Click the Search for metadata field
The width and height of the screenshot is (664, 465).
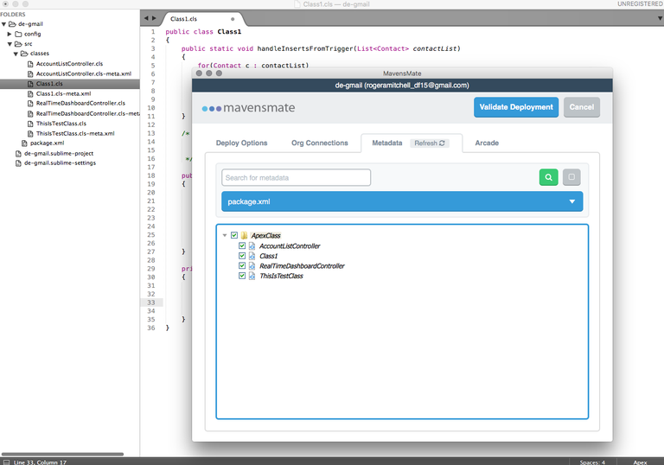pos(296,177)
